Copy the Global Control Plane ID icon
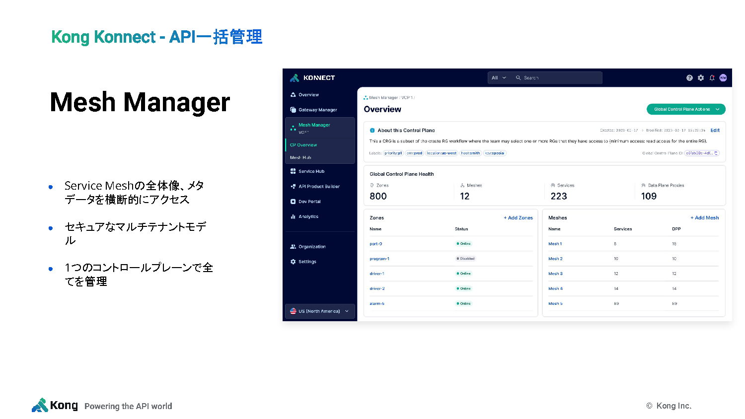 pos(716,153)
